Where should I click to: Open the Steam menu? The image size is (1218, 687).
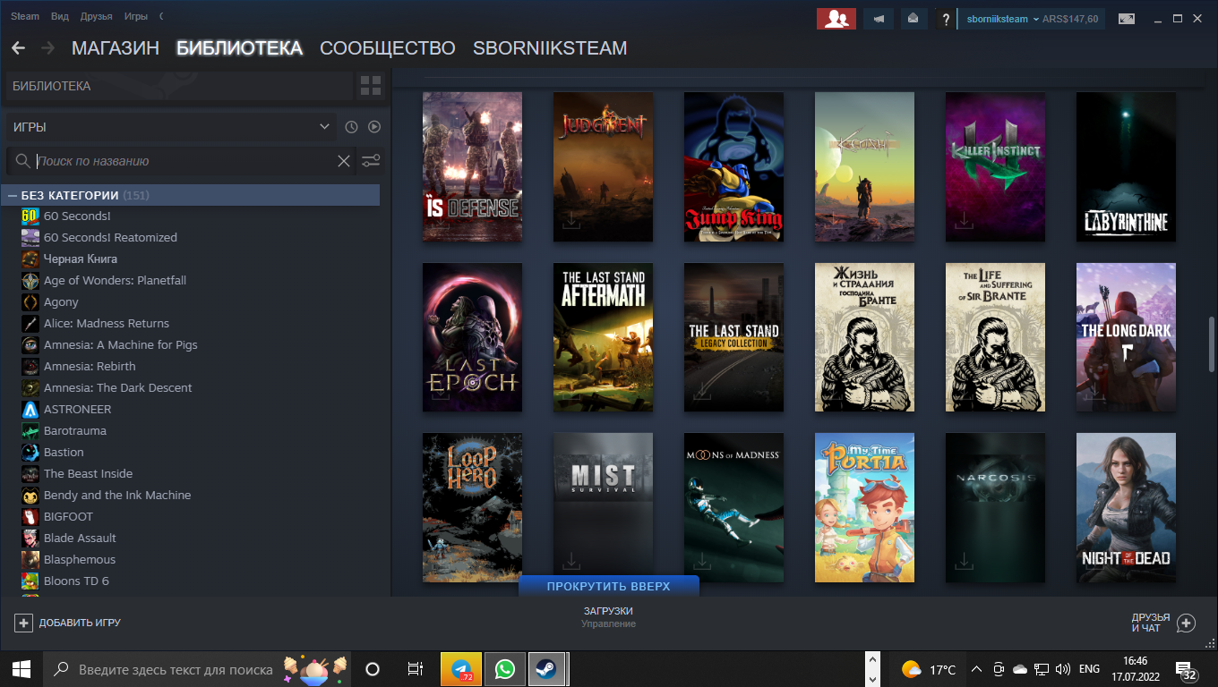coord(25,17)
